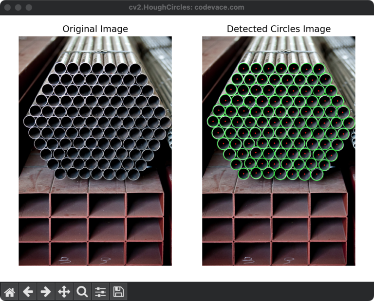
Task: Click the 'Detected Circles Image' subplot title
Action: [279, 29]
